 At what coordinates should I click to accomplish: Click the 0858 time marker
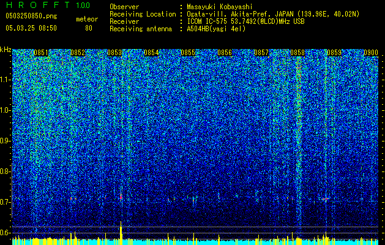pos(297,53)
